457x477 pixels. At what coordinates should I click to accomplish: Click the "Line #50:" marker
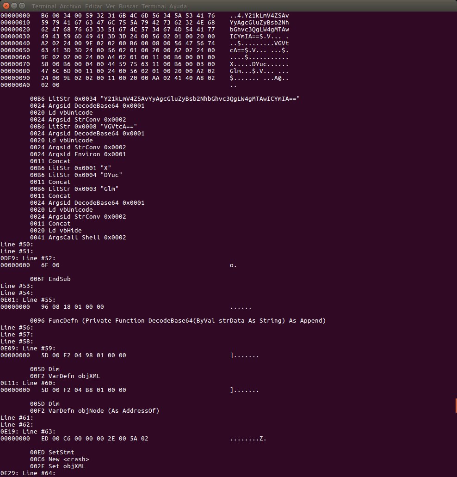point(17,245)
